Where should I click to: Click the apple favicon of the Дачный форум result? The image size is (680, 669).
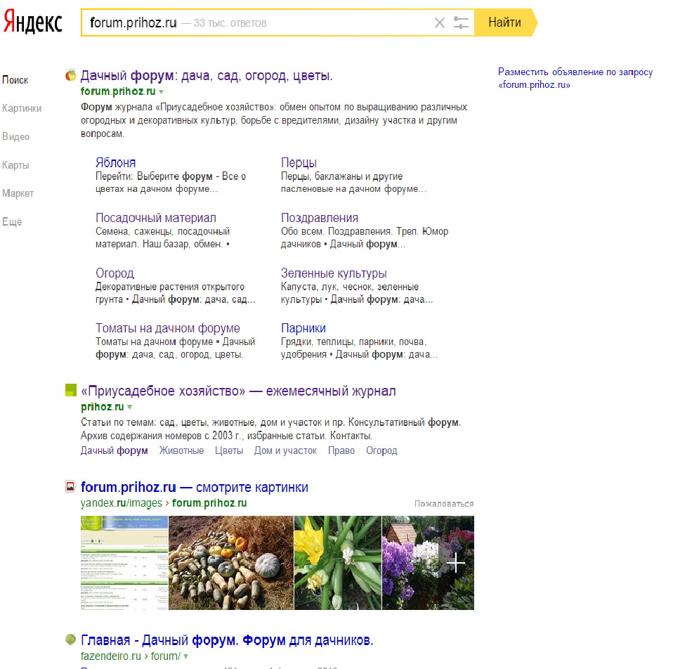[71, 75]
